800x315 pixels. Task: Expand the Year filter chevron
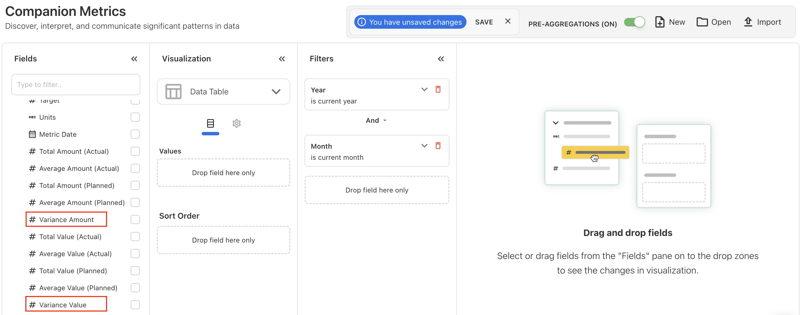pos(424,90)
